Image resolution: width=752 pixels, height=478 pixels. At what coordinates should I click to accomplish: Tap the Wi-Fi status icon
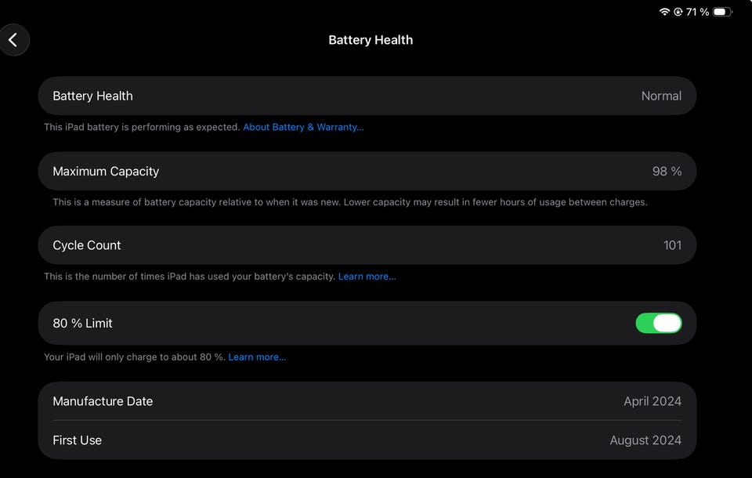coord(664,12)
